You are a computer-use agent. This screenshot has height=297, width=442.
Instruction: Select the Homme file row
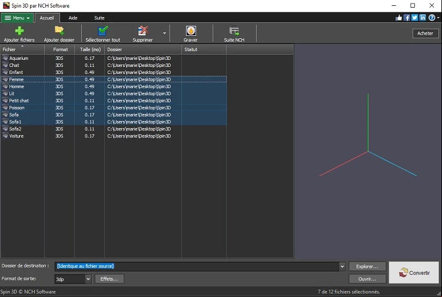click(x=114, y=86)
